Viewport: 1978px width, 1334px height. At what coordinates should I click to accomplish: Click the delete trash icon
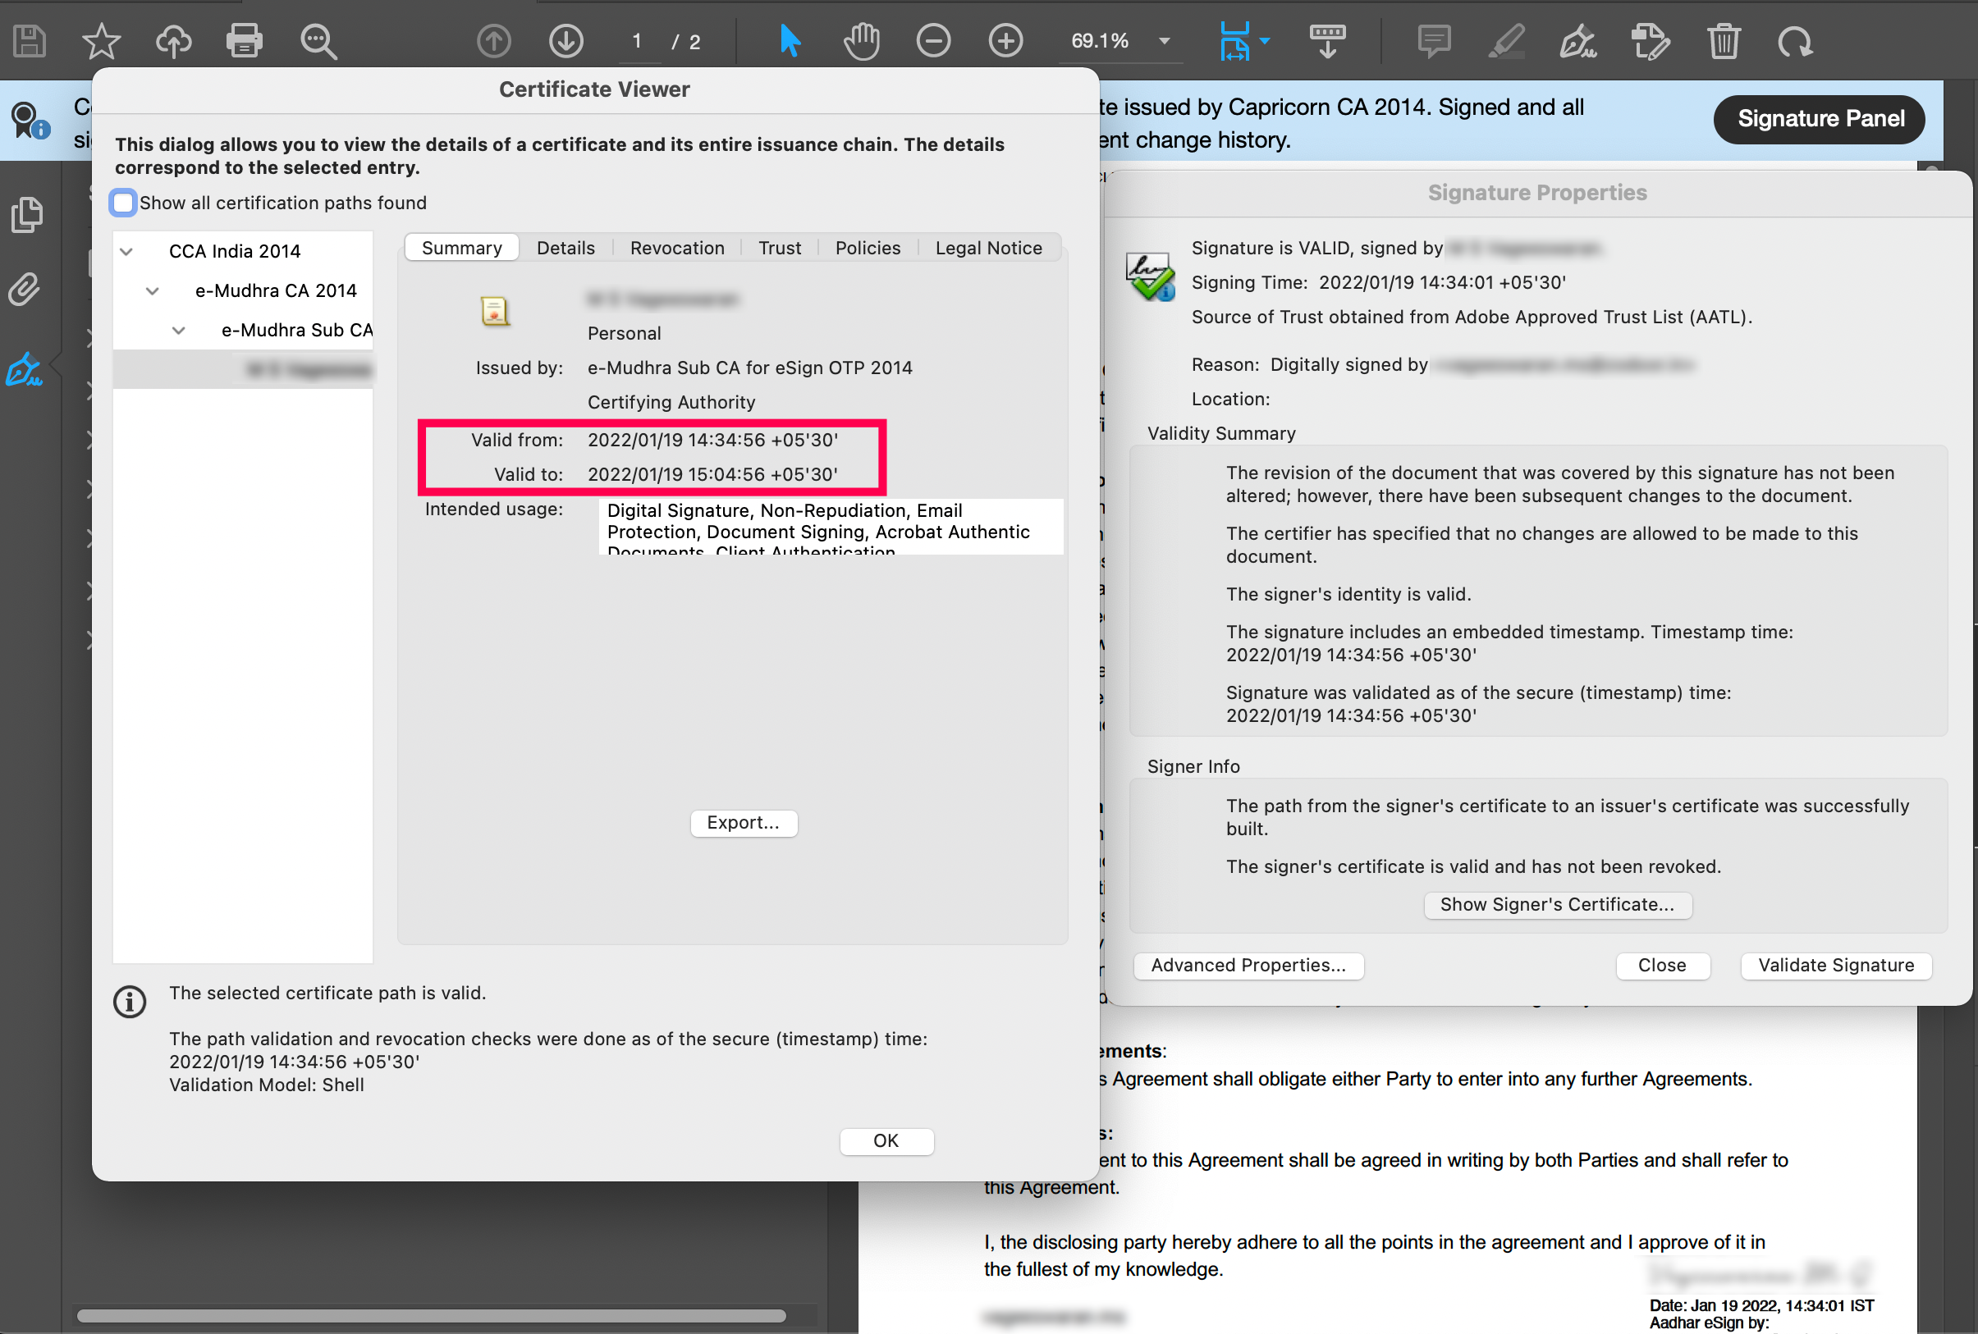(x=1724, y=41)
